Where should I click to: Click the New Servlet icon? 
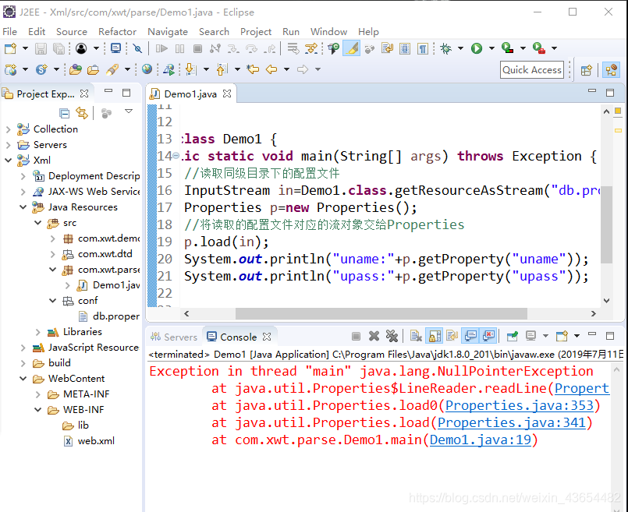pos(41,69)
